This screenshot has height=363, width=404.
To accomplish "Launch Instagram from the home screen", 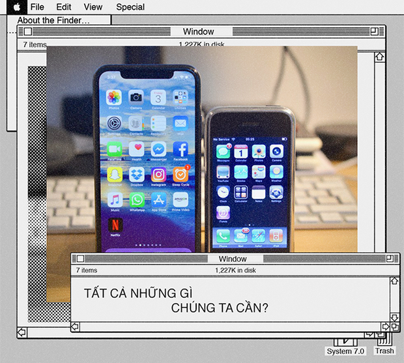I will click(x=158, y=174).
